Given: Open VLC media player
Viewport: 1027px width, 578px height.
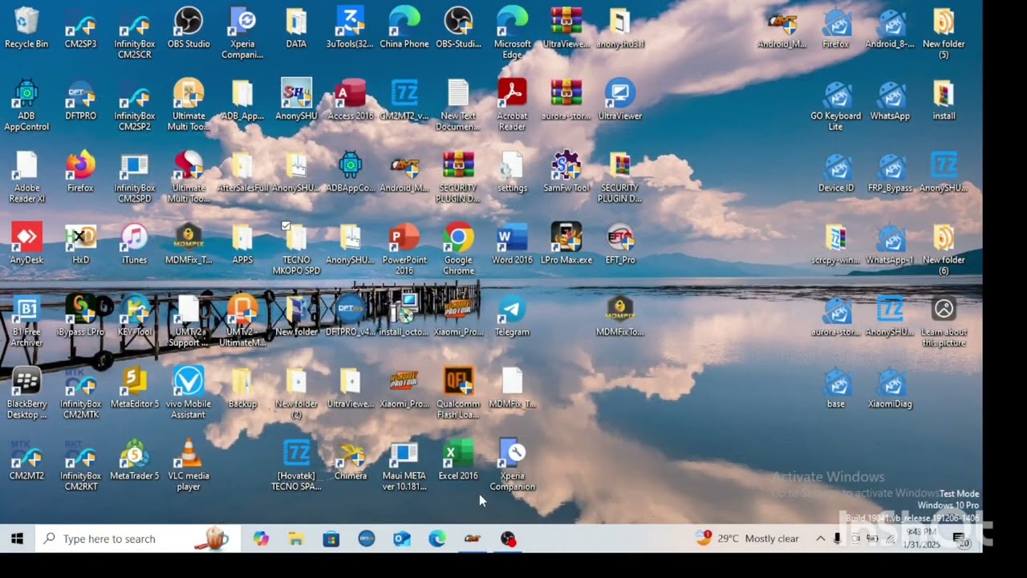Looking at the screenshot, I should pos(189,465).
